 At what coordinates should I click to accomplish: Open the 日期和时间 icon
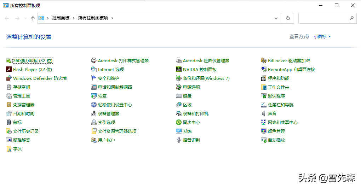click(9, 113)
